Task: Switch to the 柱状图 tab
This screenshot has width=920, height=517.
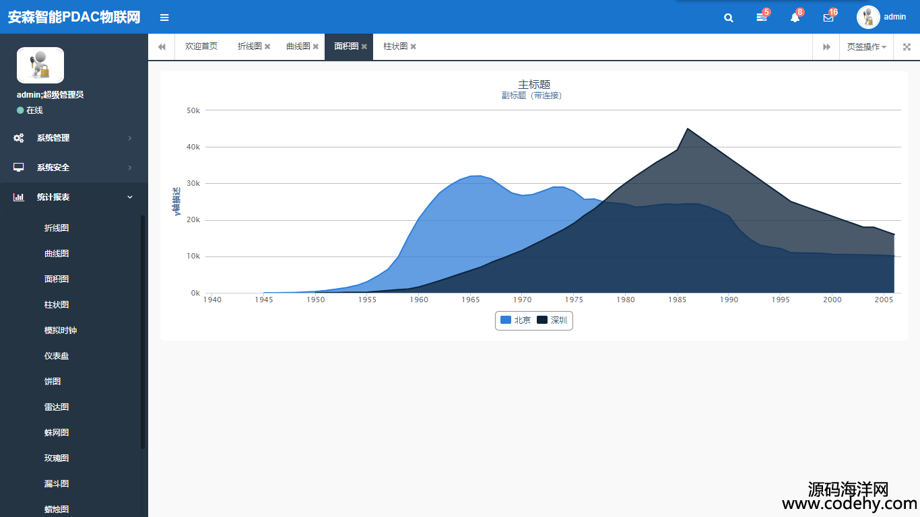Action: [395, 46]
